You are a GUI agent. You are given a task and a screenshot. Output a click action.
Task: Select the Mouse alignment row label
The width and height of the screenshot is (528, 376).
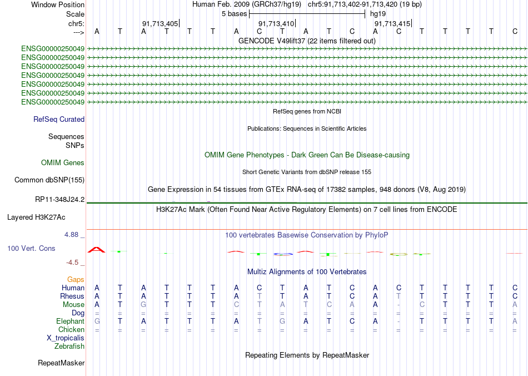coord(73,305)
